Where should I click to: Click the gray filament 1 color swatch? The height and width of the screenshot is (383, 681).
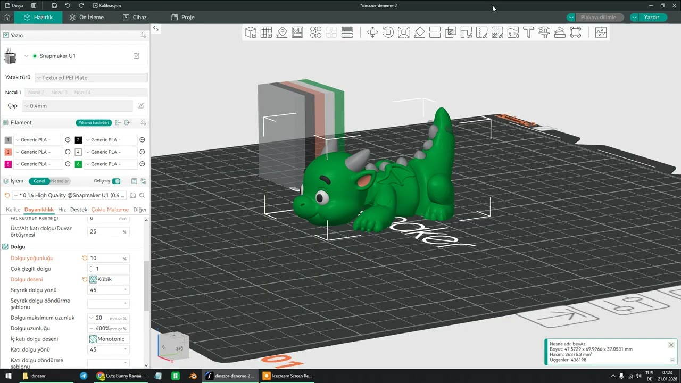(8, 140)
